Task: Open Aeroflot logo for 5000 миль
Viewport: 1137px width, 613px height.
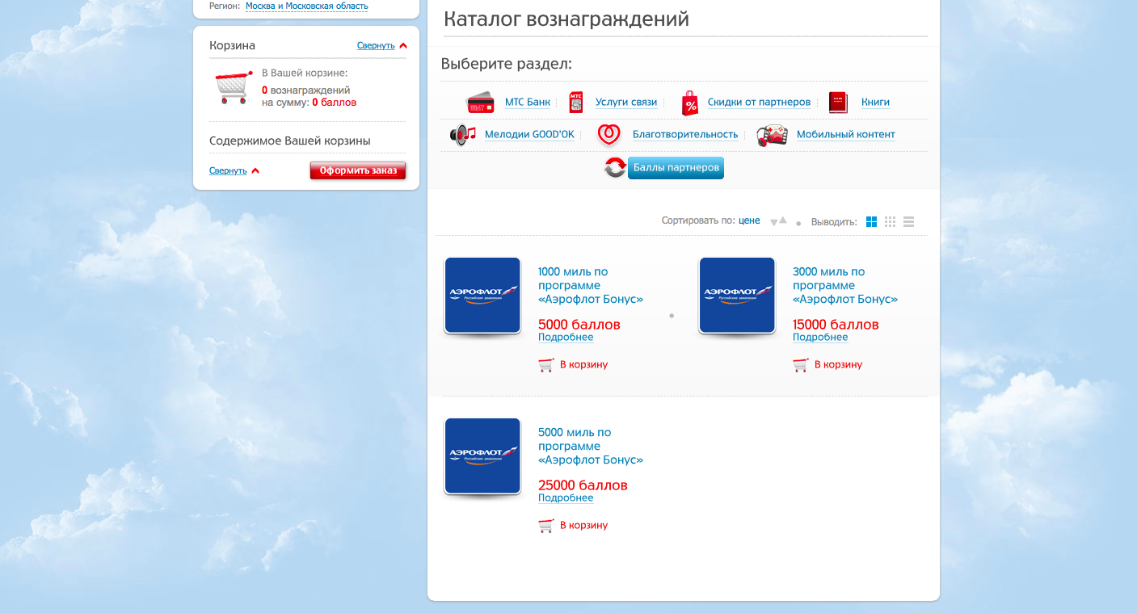Action: [x=482, y=456]
